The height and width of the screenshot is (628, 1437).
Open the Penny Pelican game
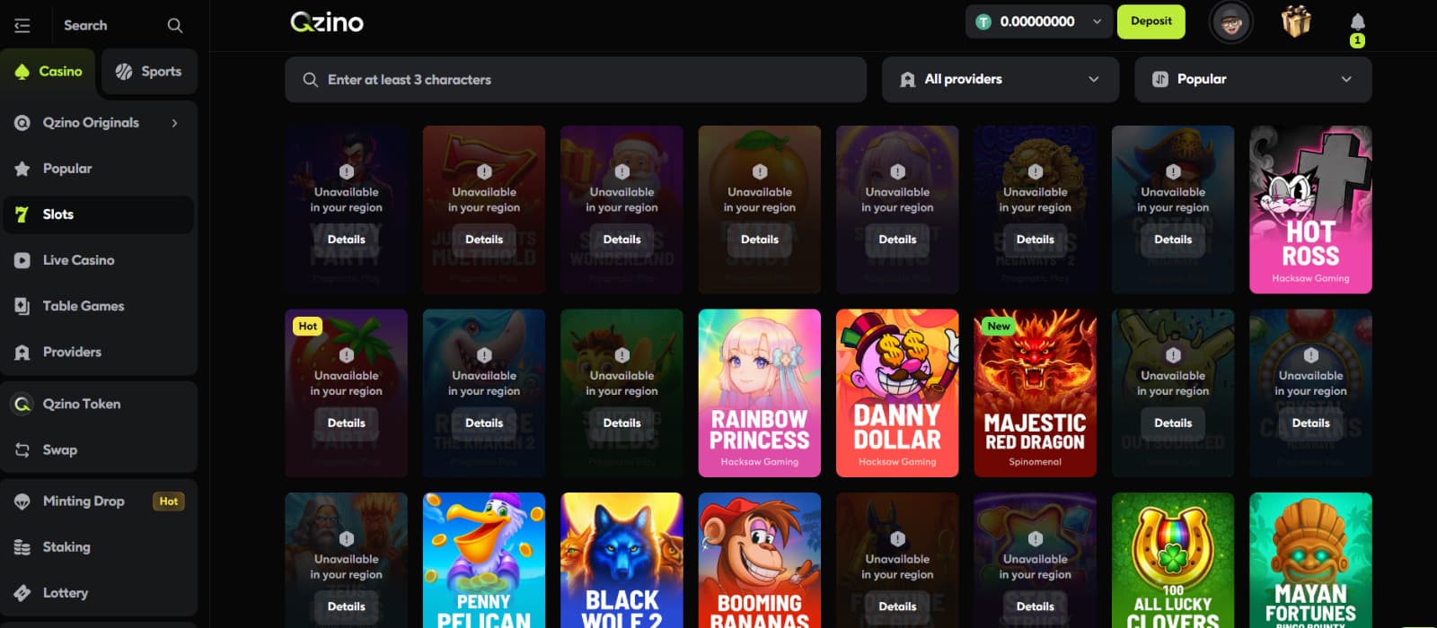(x=484, y=560)
